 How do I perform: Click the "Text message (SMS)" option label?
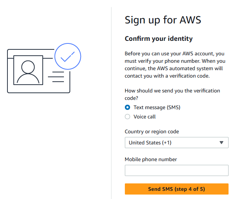157,107
